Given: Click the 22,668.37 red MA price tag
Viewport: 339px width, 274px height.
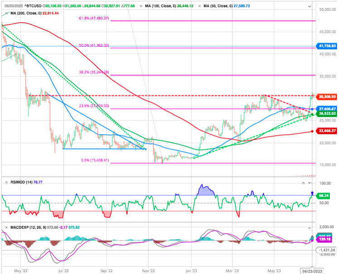Looking at the screenshot, I should tap(327, 131).
